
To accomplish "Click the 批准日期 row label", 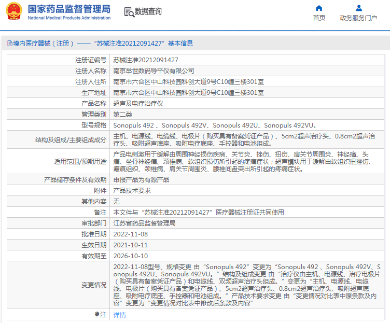I will point(94,234).
